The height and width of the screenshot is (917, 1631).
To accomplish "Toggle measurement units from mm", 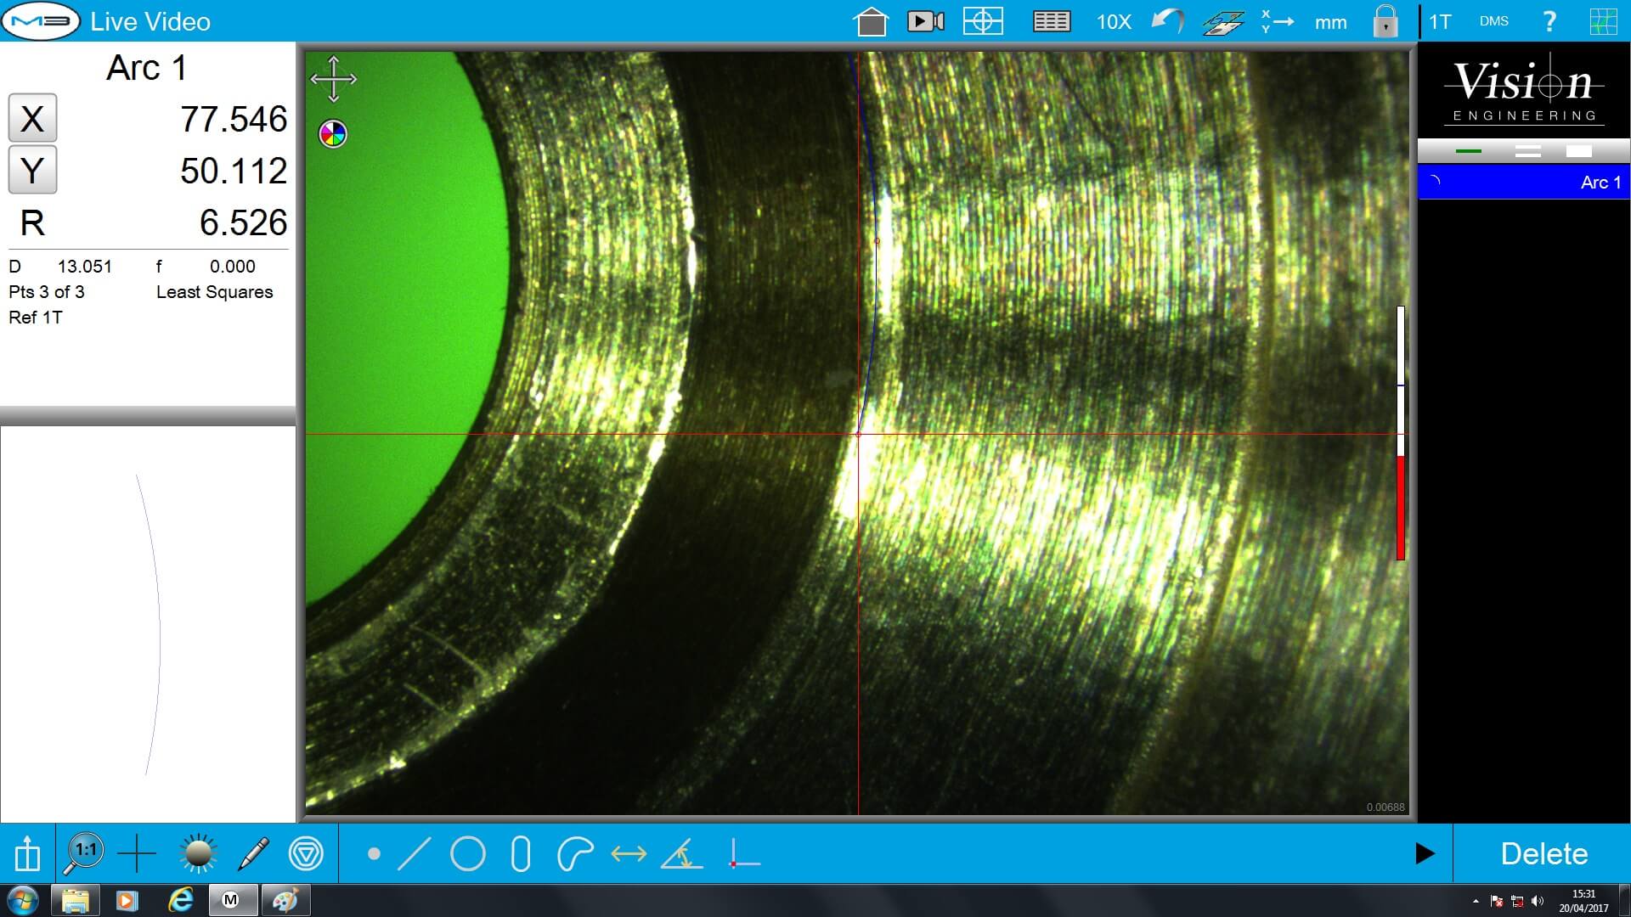I will [x=1329, y=23].
